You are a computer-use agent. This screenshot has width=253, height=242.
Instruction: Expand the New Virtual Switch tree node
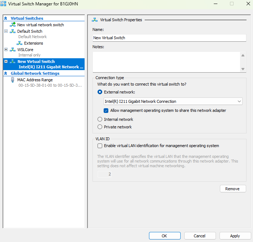pos(6,61)
